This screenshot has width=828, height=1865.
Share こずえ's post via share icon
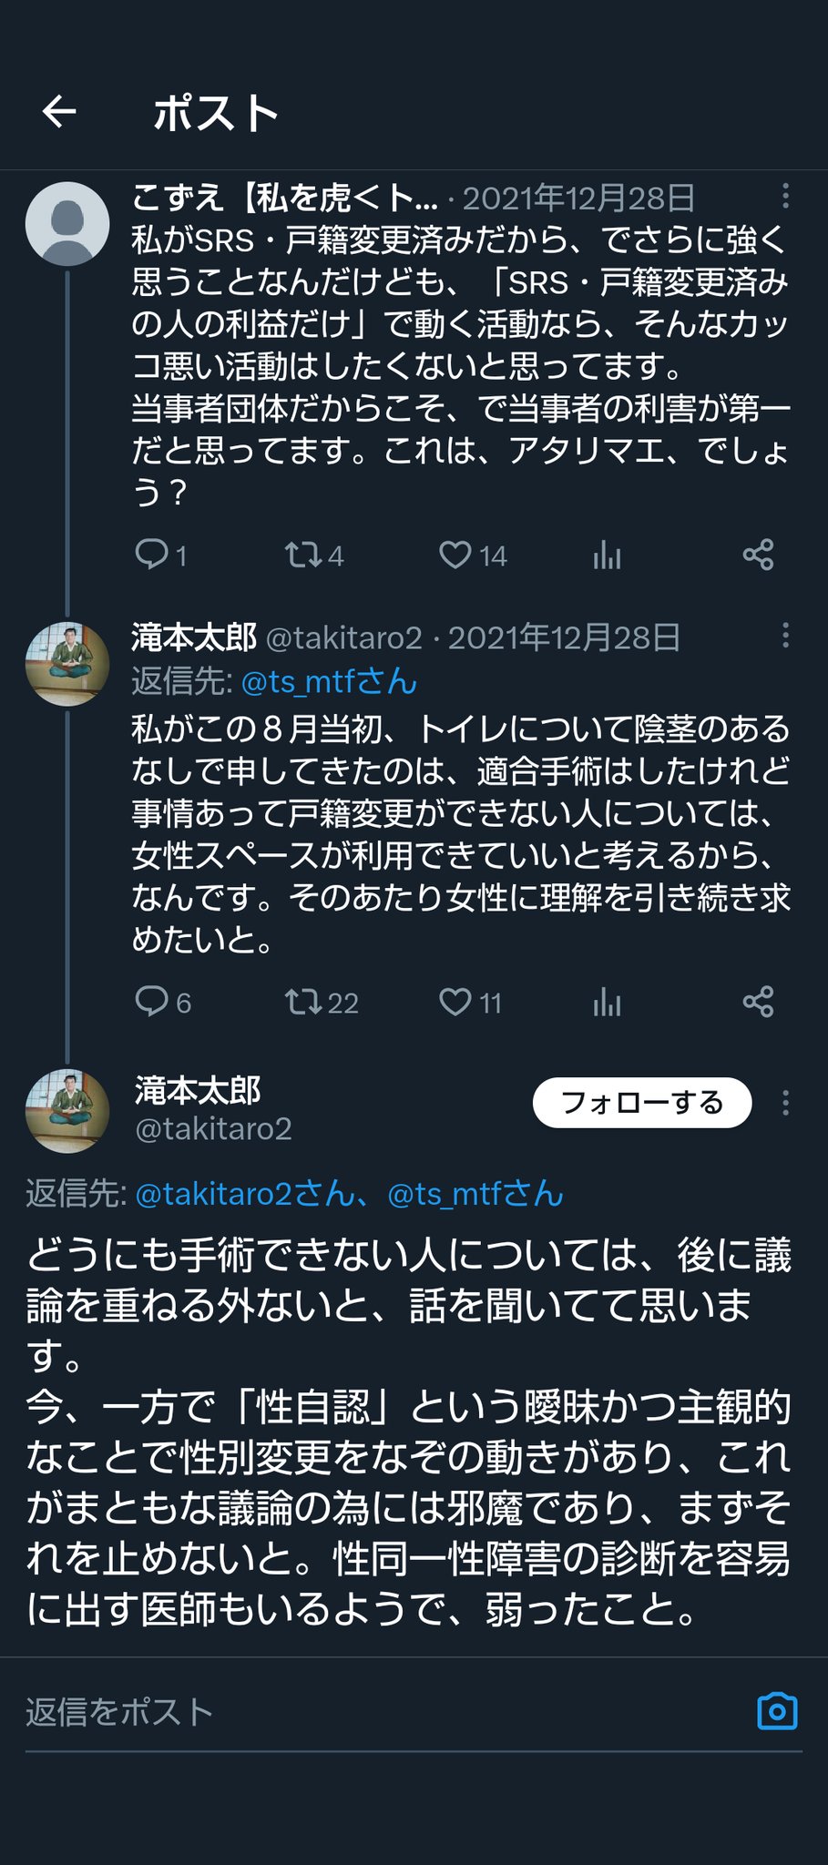point(758,554)
